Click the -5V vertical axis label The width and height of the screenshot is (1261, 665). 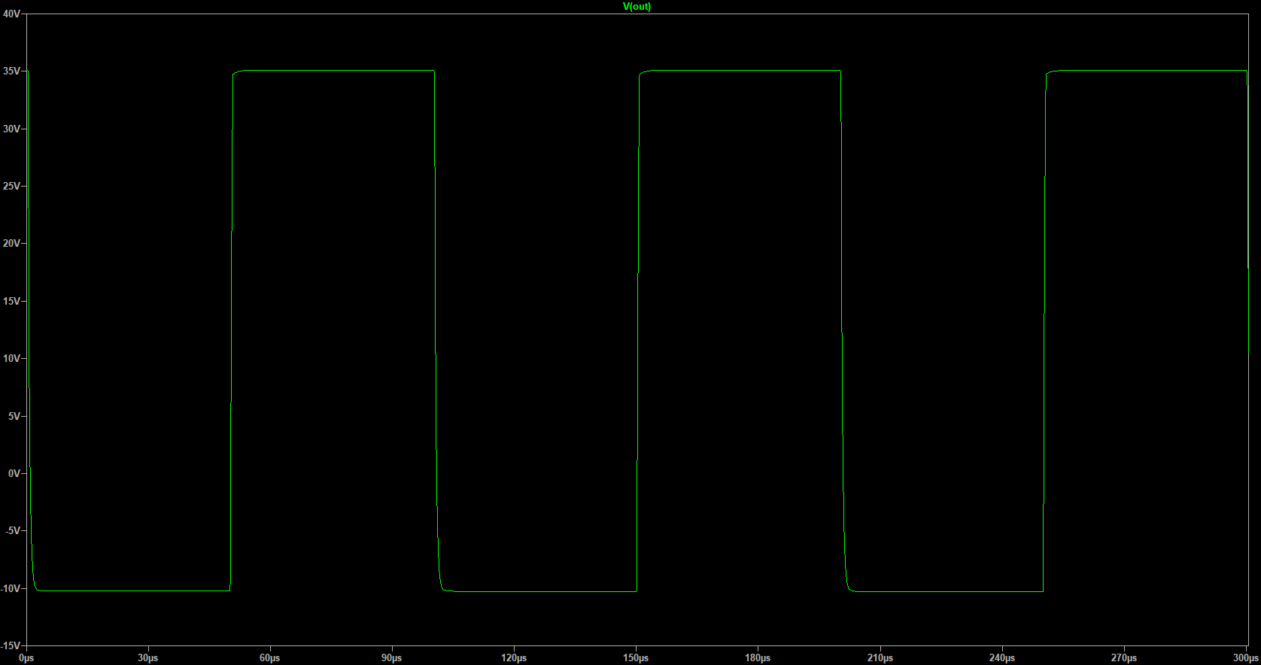coord(13,530)
